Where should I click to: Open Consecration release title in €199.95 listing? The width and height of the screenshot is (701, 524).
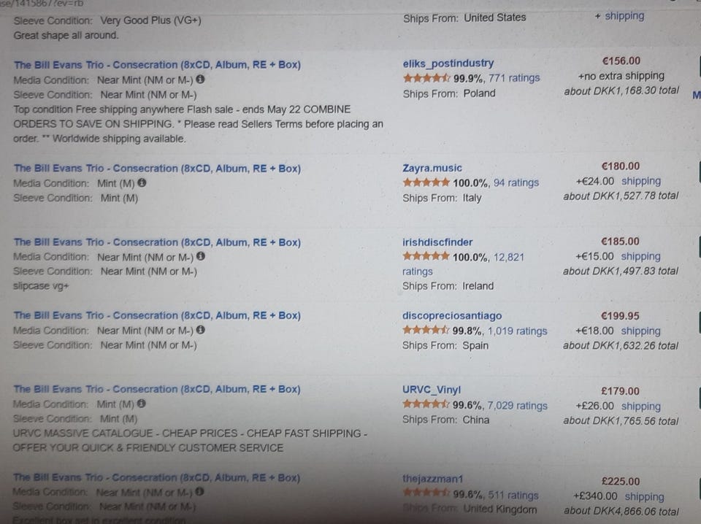coord(157,315)
